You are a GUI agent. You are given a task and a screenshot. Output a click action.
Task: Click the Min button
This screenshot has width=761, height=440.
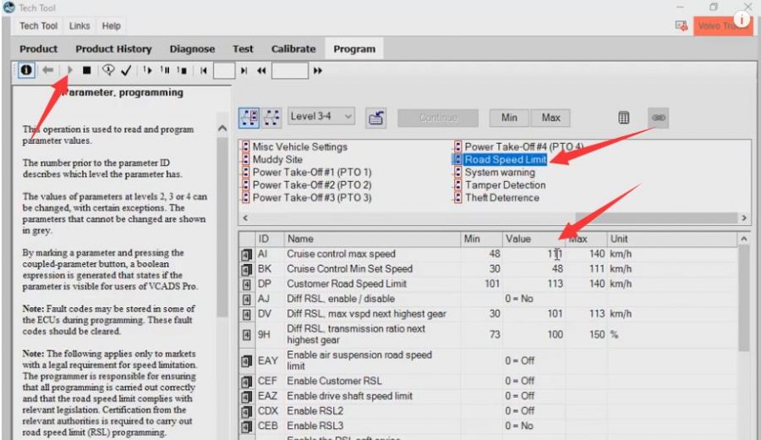pyautogui.click(x=509, y=118)
